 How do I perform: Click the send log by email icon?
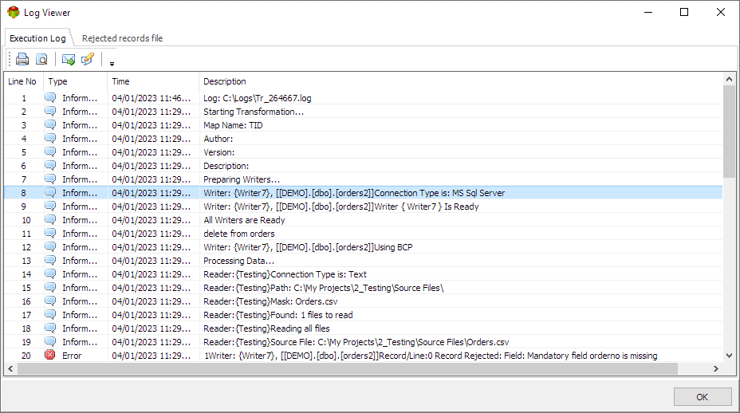[69, 59]
